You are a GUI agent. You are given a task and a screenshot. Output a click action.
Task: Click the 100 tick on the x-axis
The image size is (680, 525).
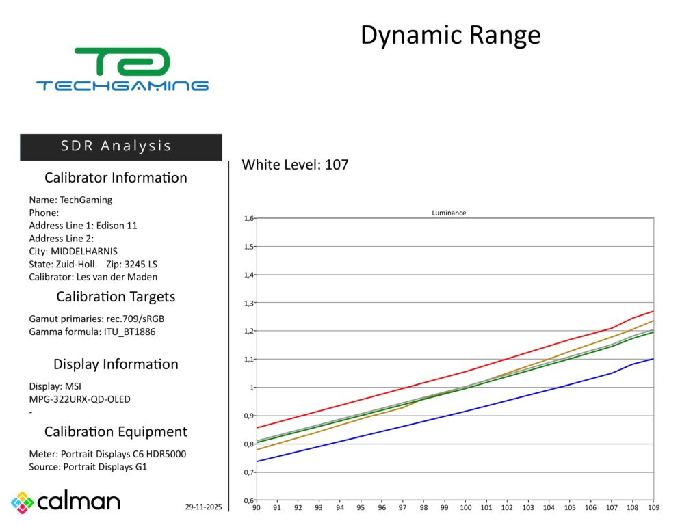(x=466, y=509)
